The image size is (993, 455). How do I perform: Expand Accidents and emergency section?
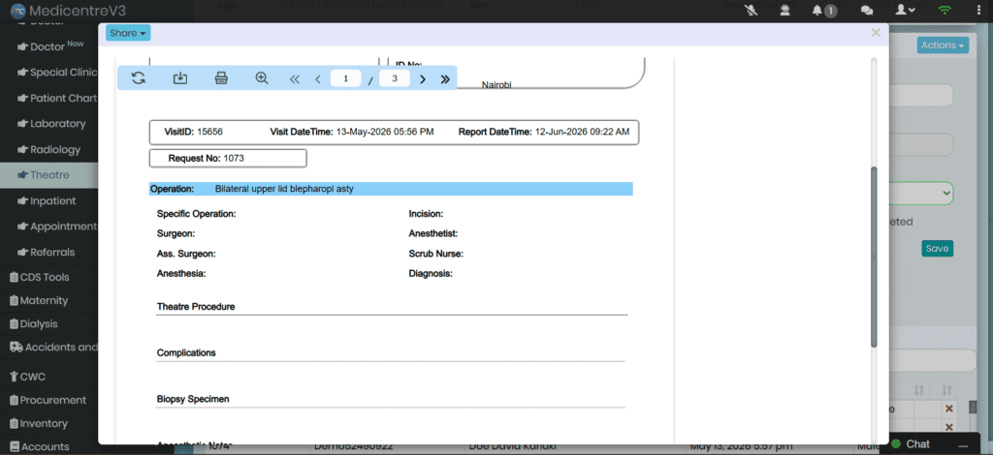tap(53, 347)
